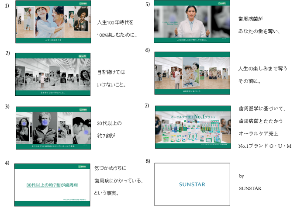Click the text いけないこと。
Image resolution: width=297 pixels, height=209 pixels.
coord(111,84)
